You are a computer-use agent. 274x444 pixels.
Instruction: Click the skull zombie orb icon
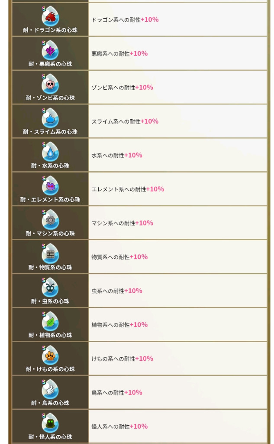point(50,84)
